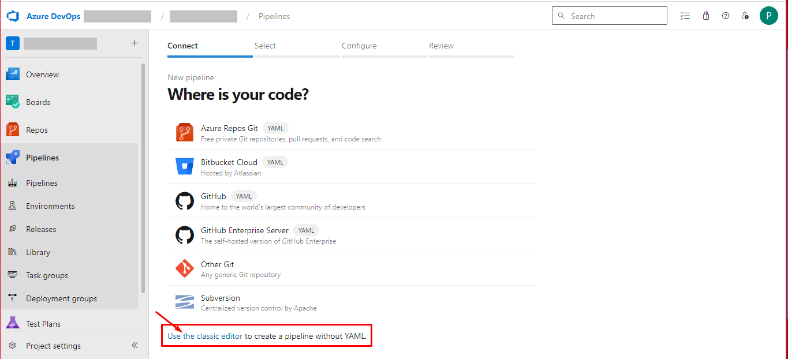Image resolution: width=788 pixels, height=359 pixels.
Task: Choose Subversion as code source
Action: [x=352, y=302]
